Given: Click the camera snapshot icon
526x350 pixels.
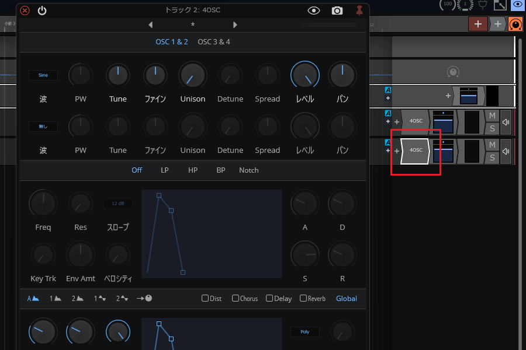Looking at the screenshot, I should (337, 10).
